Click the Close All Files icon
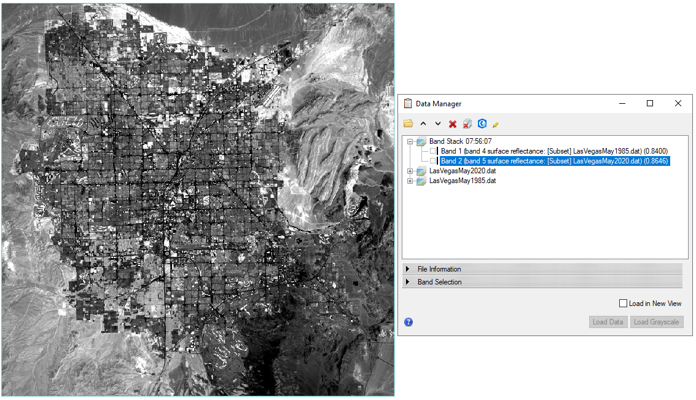 tap(467, 124)
